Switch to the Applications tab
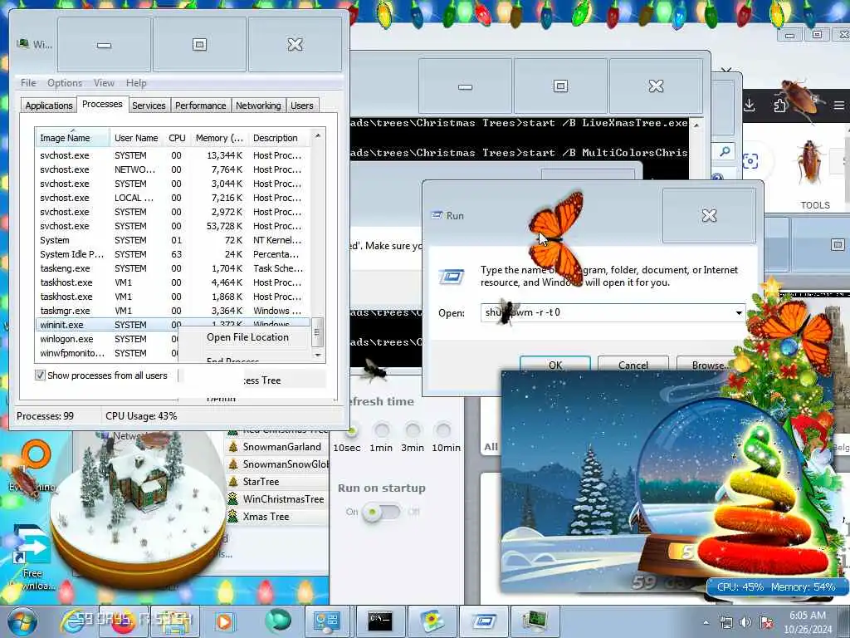This screenshot has height=638, width=850. 49,106
